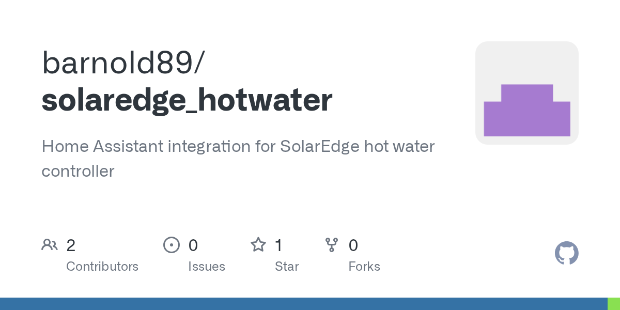The height and width of the screenshot is (310, 620).
Task: Select the Forks label
Action: [364, 267]
